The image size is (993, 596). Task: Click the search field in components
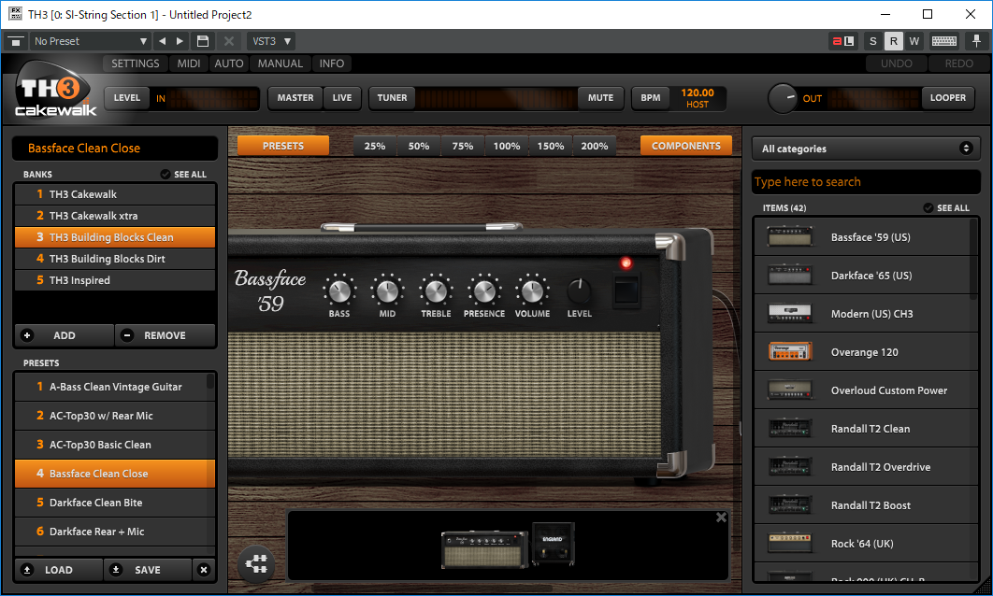(x=866, y=182)
